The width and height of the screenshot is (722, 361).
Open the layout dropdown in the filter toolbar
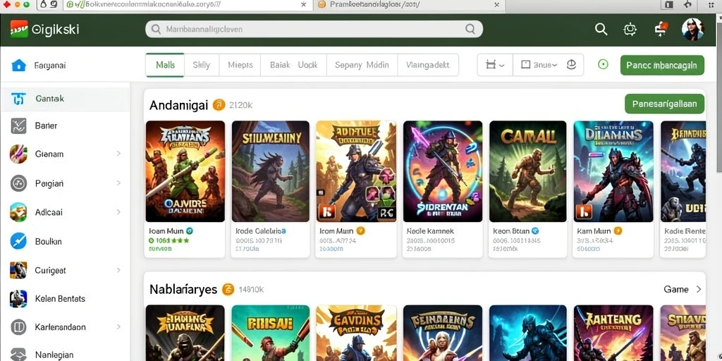point(495,65)
